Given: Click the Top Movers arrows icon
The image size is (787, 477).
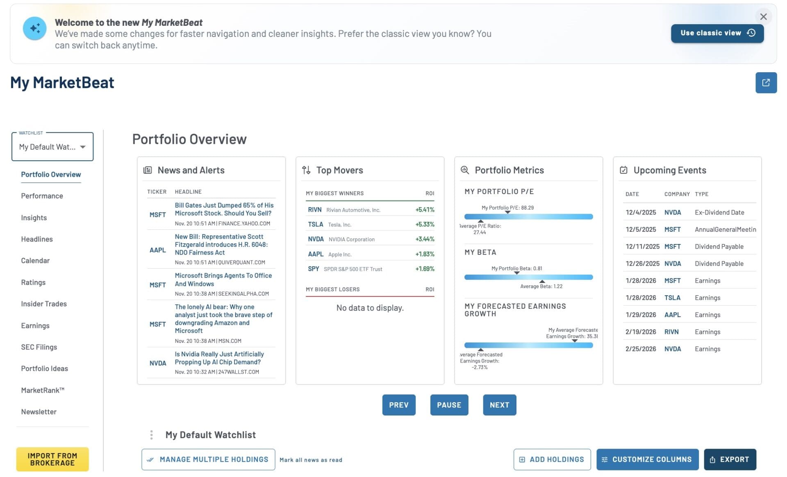Looking at the screenshot, I should [306, 170].
